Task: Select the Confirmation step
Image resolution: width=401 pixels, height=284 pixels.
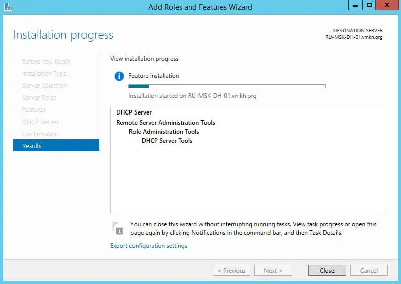Action: [40, 134]
